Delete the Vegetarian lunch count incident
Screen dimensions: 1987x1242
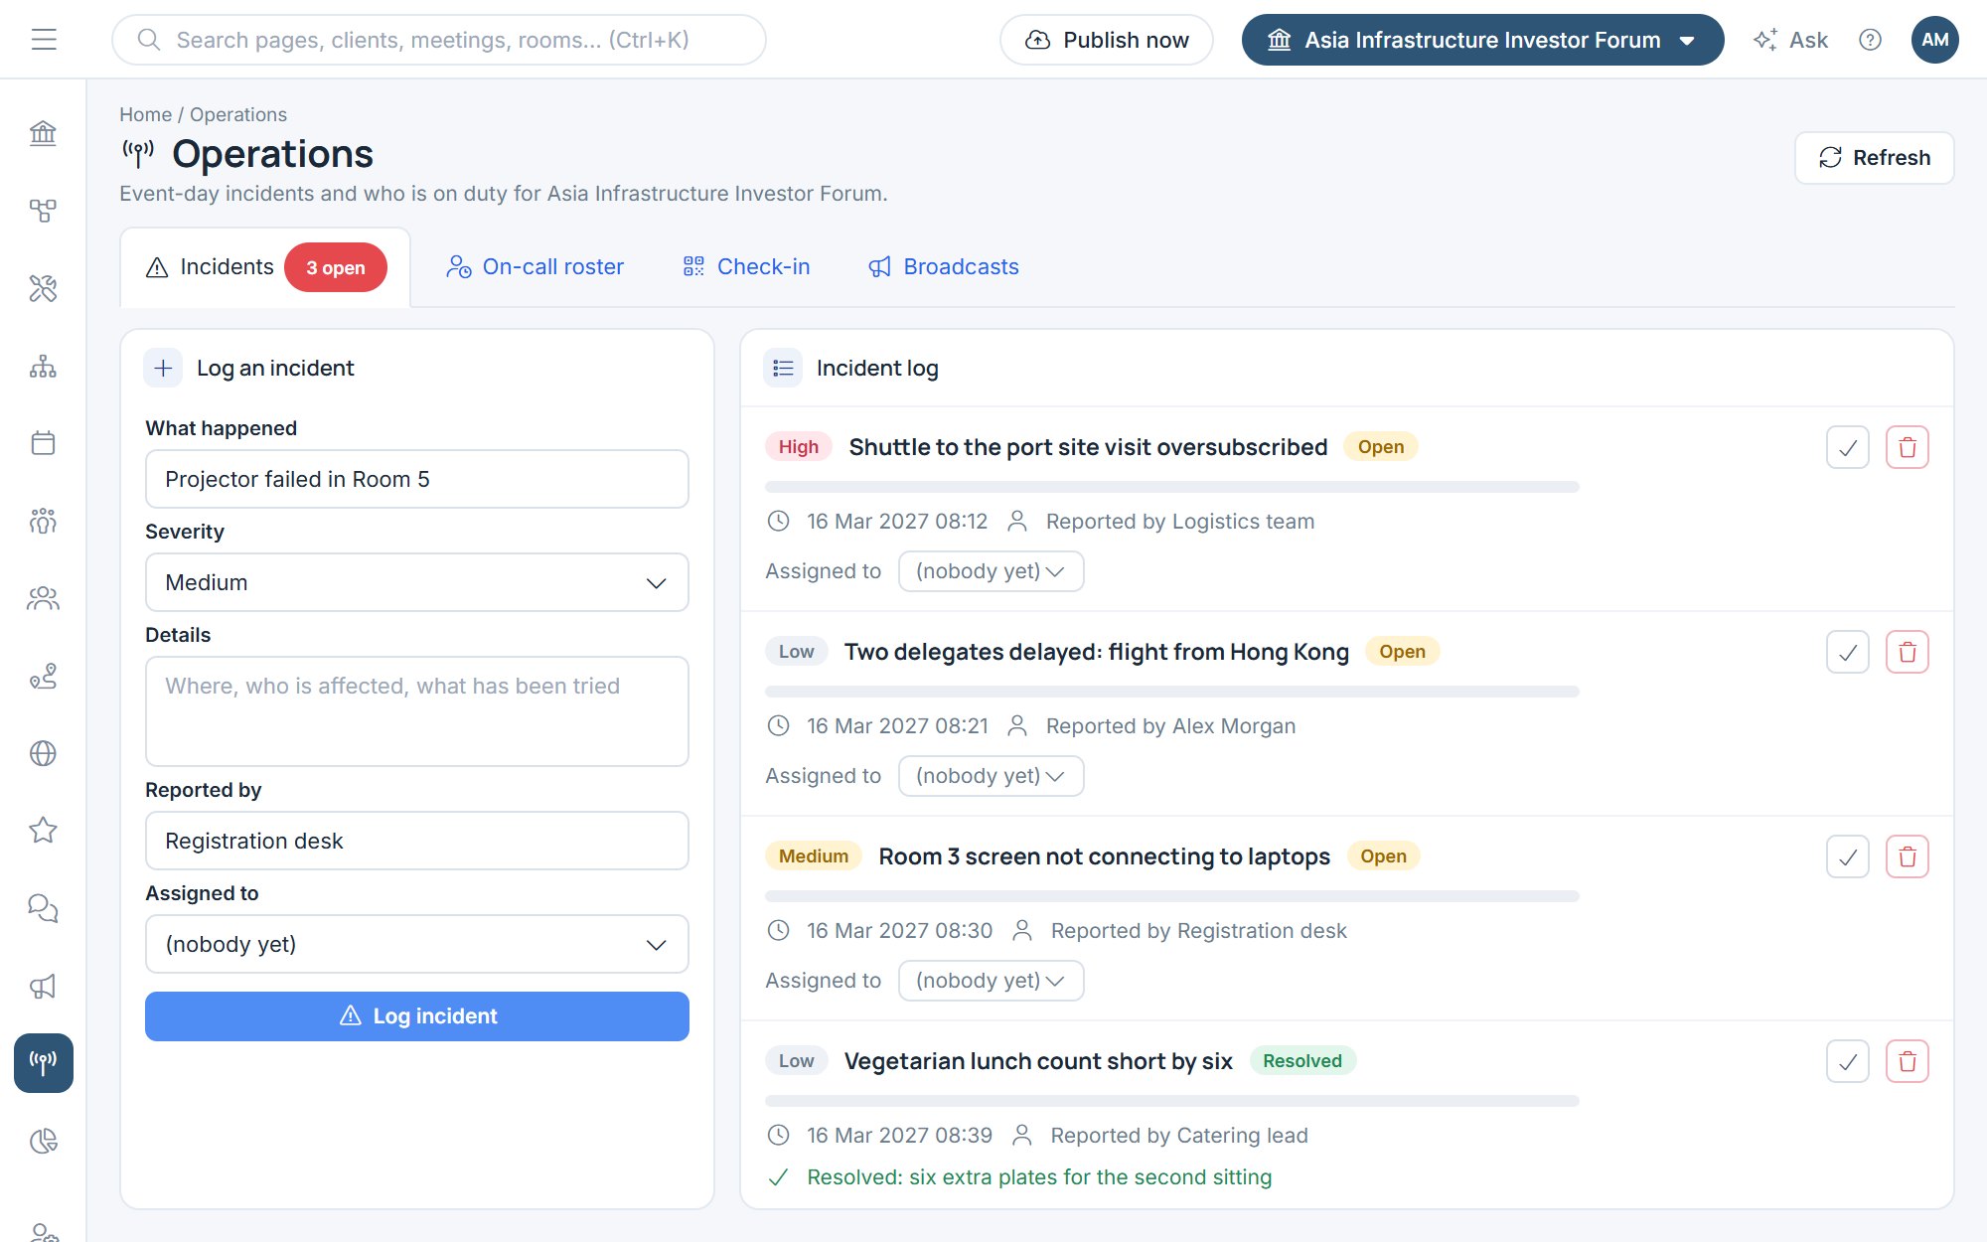1908,1061
